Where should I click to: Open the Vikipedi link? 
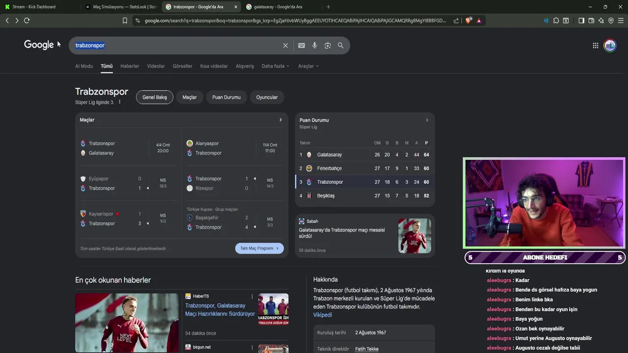[322, 315]
